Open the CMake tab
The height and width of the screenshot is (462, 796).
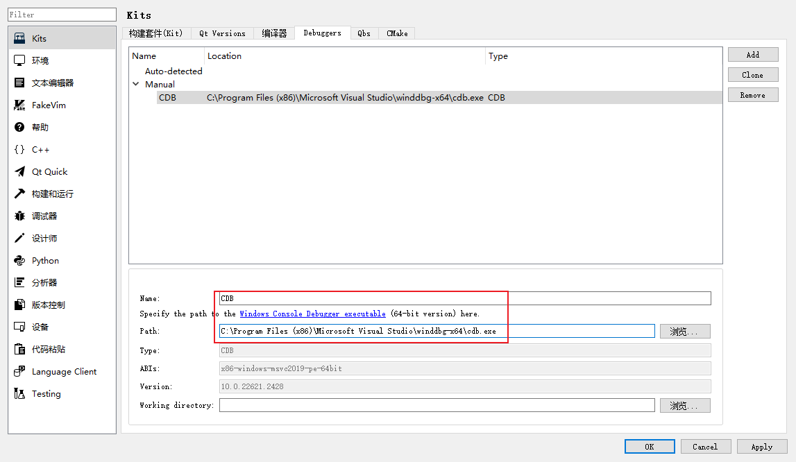point(396,33)
